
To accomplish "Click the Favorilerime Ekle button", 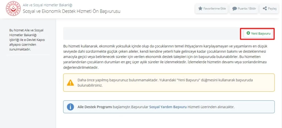I will [x=212, y=9].
